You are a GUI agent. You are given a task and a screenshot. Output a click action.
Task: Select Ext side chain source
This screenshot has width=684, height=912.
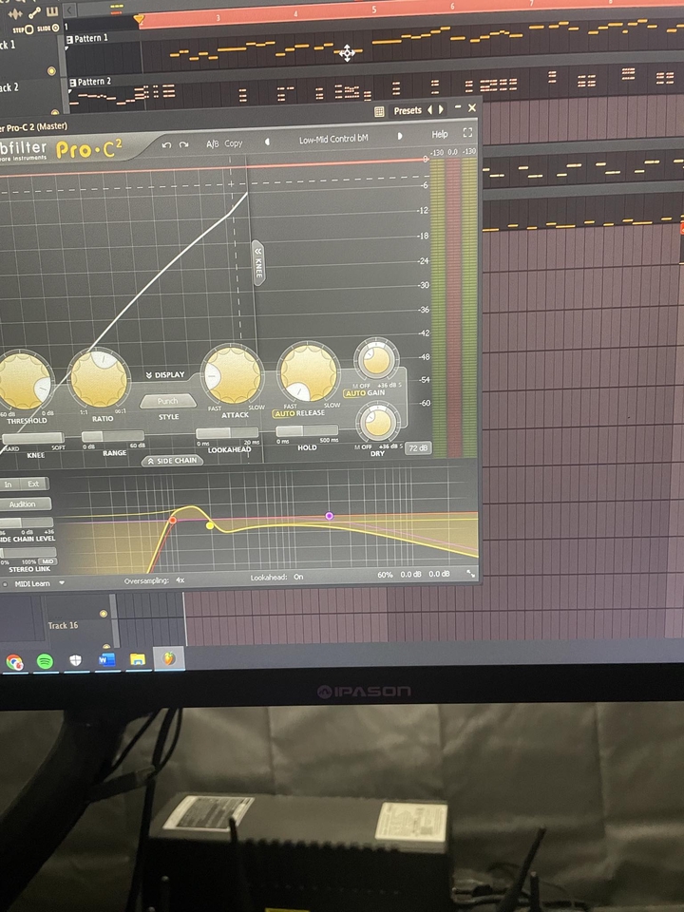pyautogui.click(x=34, y=484)
